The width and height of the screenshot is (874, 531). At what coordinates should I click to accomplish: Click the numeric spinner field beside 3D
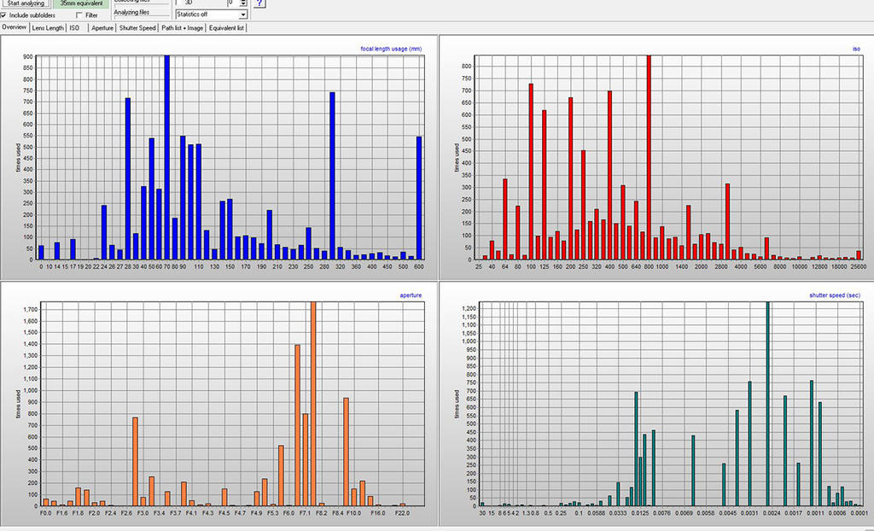point(231,3)
